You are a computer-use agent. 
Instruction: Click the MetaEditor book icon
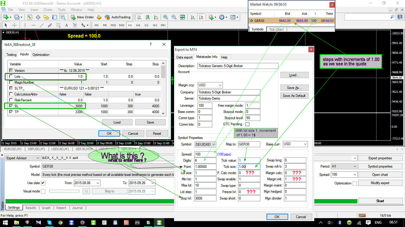pos(99,17)
